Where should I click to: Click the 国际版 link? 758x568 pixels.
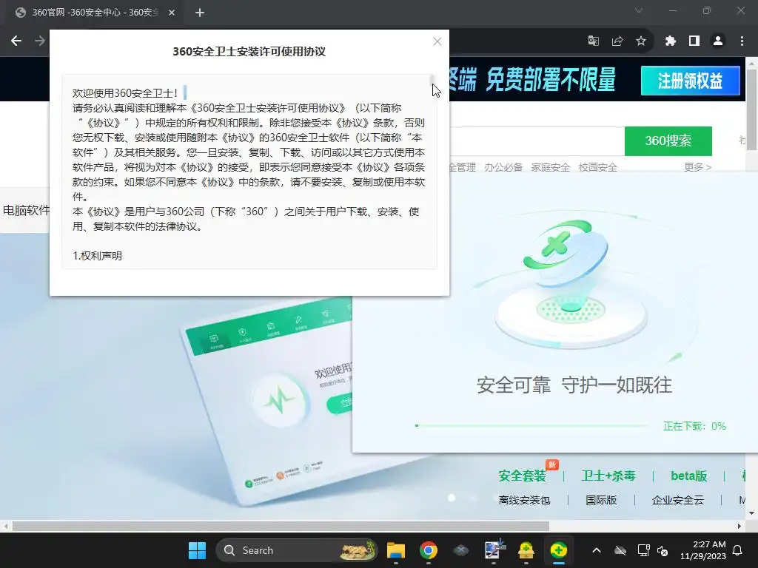tap(601, 500)
